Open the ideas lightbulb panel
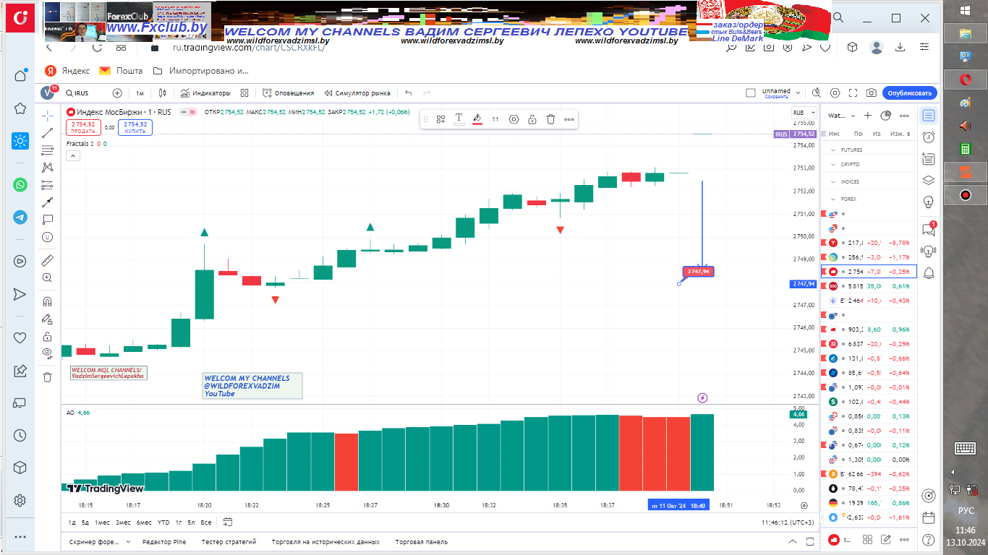988x555 pixels. (929, 202)
